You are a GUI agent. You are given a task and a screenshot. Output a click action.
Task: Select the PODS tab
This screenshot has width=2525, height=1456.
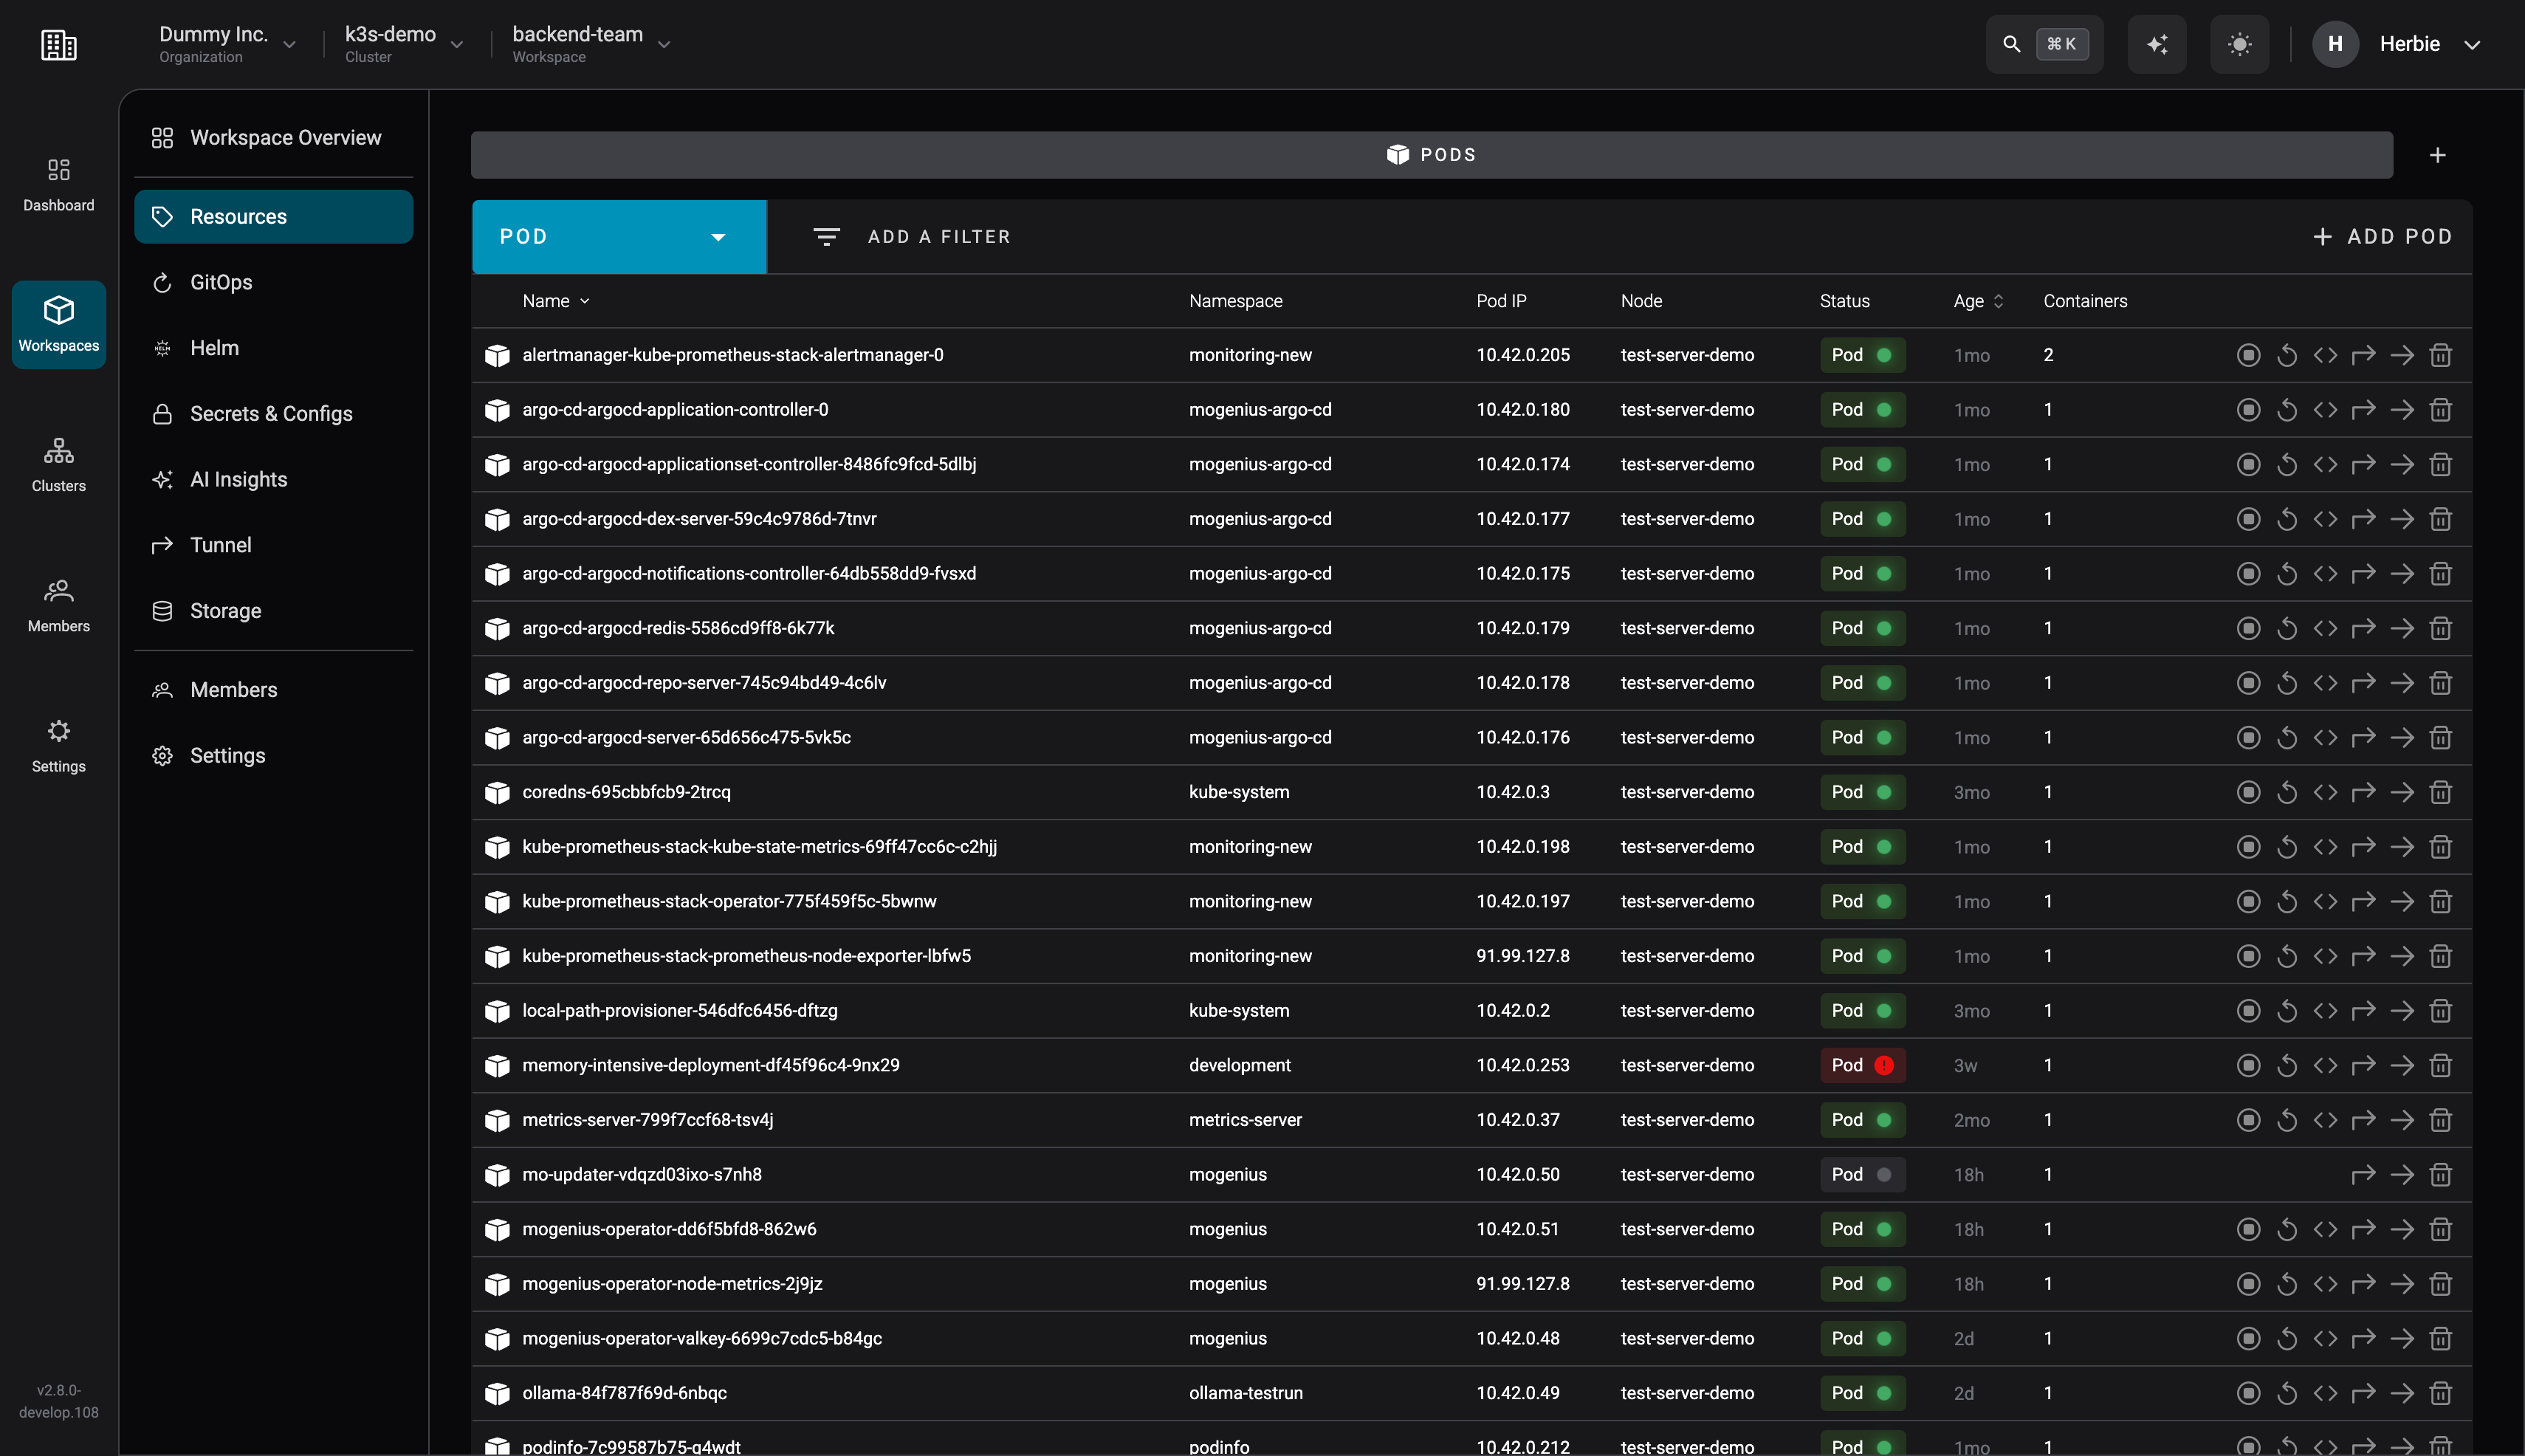pyautogui.click(x=1432, y=155)
